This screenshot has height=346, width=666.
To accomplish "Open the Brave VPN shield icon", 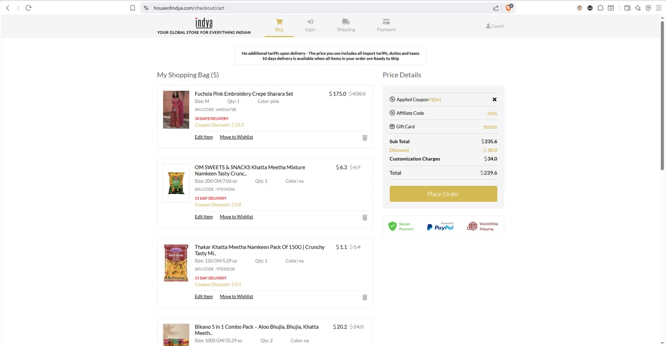I will (x=648, y=8).
